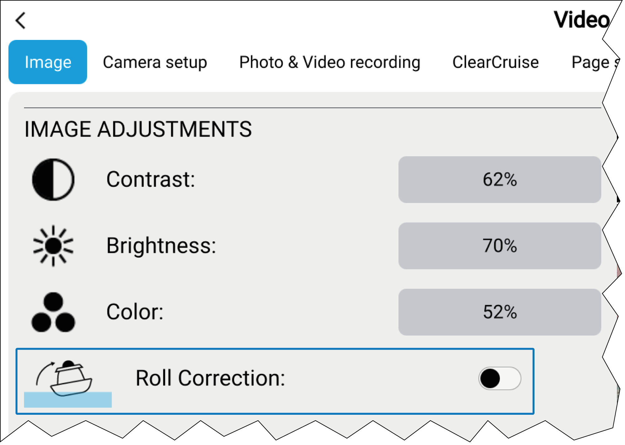The height and width of the screenshot is (445, 625).
Task: Click the sun-shaped Brightness icon
Action: [53, 246]
